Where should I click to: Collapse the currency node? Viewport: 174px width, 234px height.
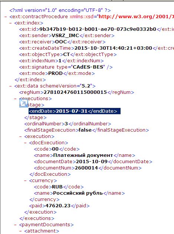pos(25,181)
